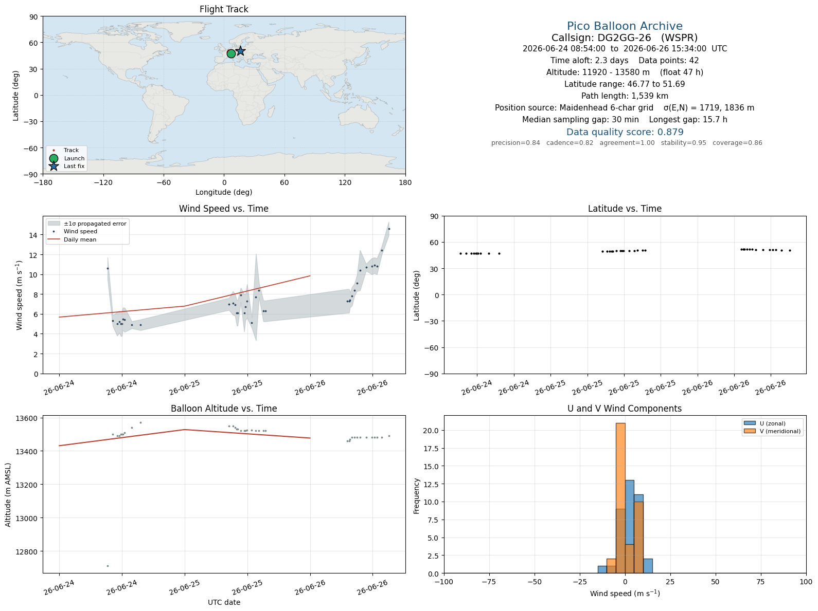Click the ±1σ propagated error legend swatch
This screenshot has height=611, width=818.
point(54,224)
